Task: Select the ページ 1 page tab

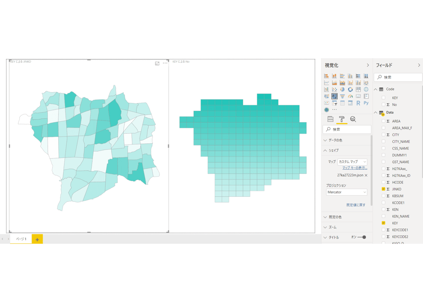Action: [x=21, y=239]
